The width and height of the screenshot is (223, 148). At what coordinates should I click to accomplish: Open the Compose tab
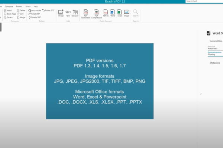click(x=9, y=6)
